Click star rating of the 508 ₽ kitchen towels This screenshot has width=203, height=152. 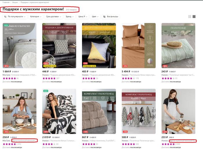click(x=128, y=144)
